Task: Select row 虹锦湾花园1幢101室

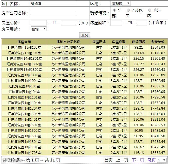Action: [85, 86]
